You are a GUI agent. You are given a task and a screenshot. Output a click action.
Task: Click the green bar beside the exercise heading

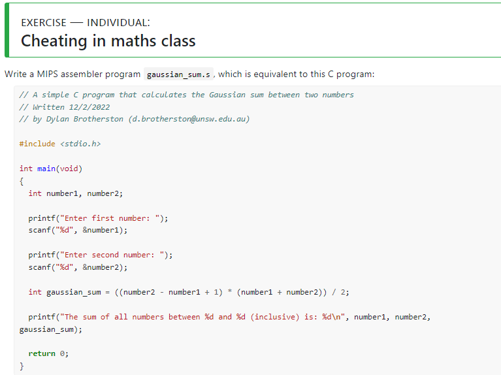point(7,30)
